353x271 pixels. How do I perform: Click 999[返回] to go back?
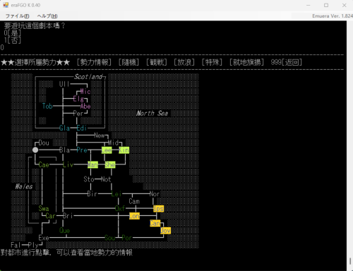coord(286,62)
